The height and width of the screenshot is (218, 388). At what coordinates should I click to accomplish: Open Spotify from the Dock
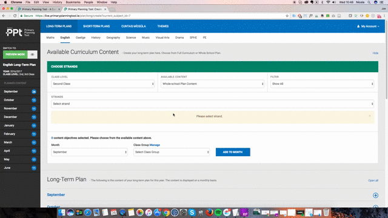click(x=218, y=213)
